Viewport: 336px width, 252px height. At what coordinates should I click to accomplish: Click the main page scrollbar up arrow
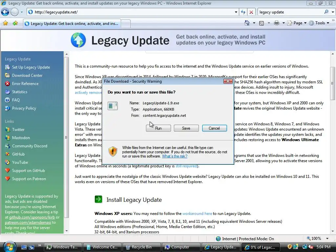point(333,54)
